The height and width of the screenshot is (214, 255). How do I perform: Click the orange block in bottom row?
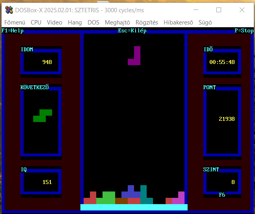point(121,201)
